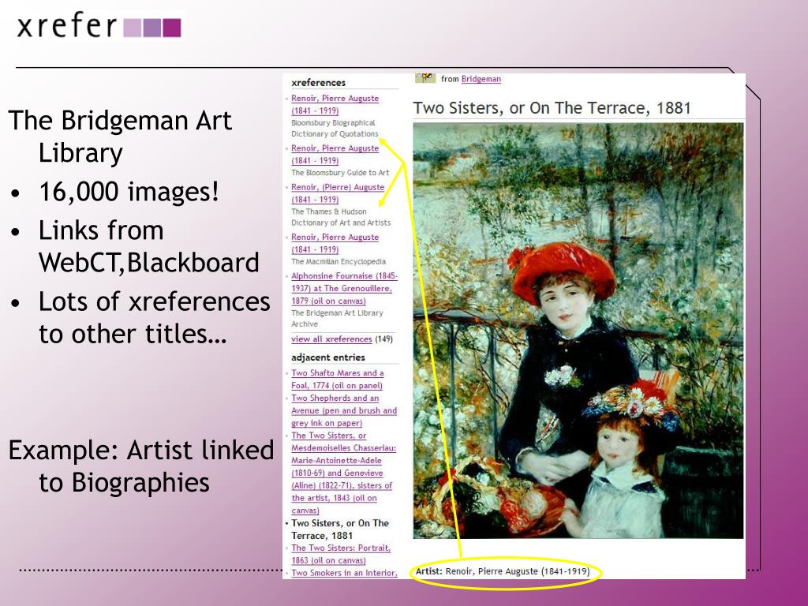Viewport: 808px width, 606px height.
Task: Click the small Bridgeman icon beside 'from'
Action: click(425, 78)
